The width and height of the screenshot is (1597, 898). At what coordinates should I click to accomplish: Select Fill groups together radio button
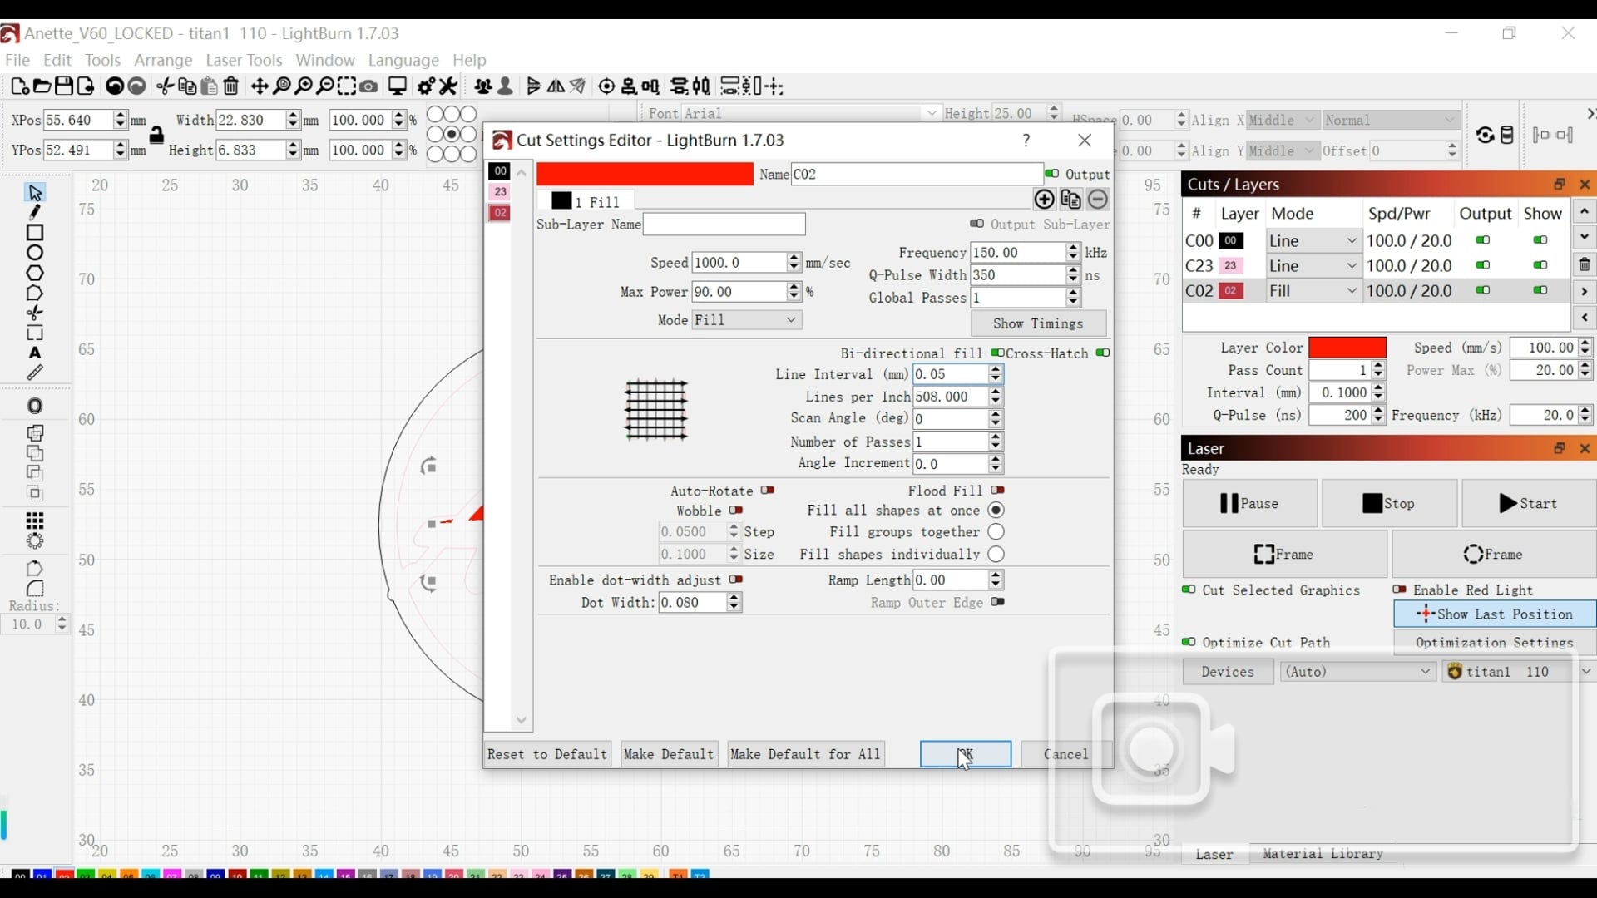(x=996, y=532)
